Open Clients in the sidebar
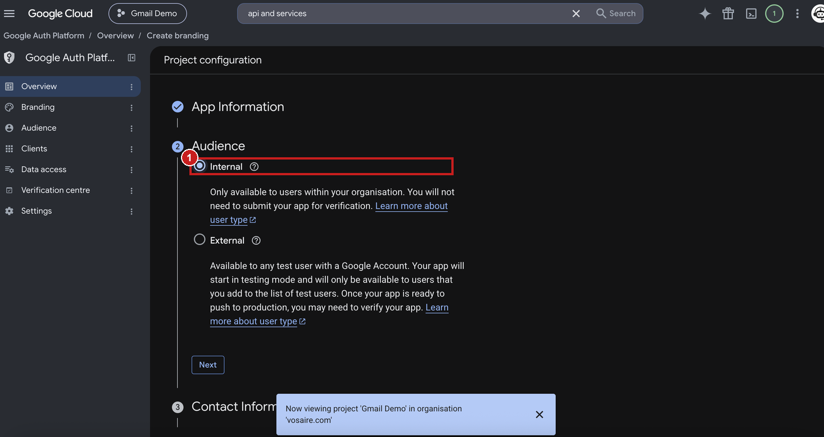Image resolution: width=824 pixels, height=437 pixels. 70,149
